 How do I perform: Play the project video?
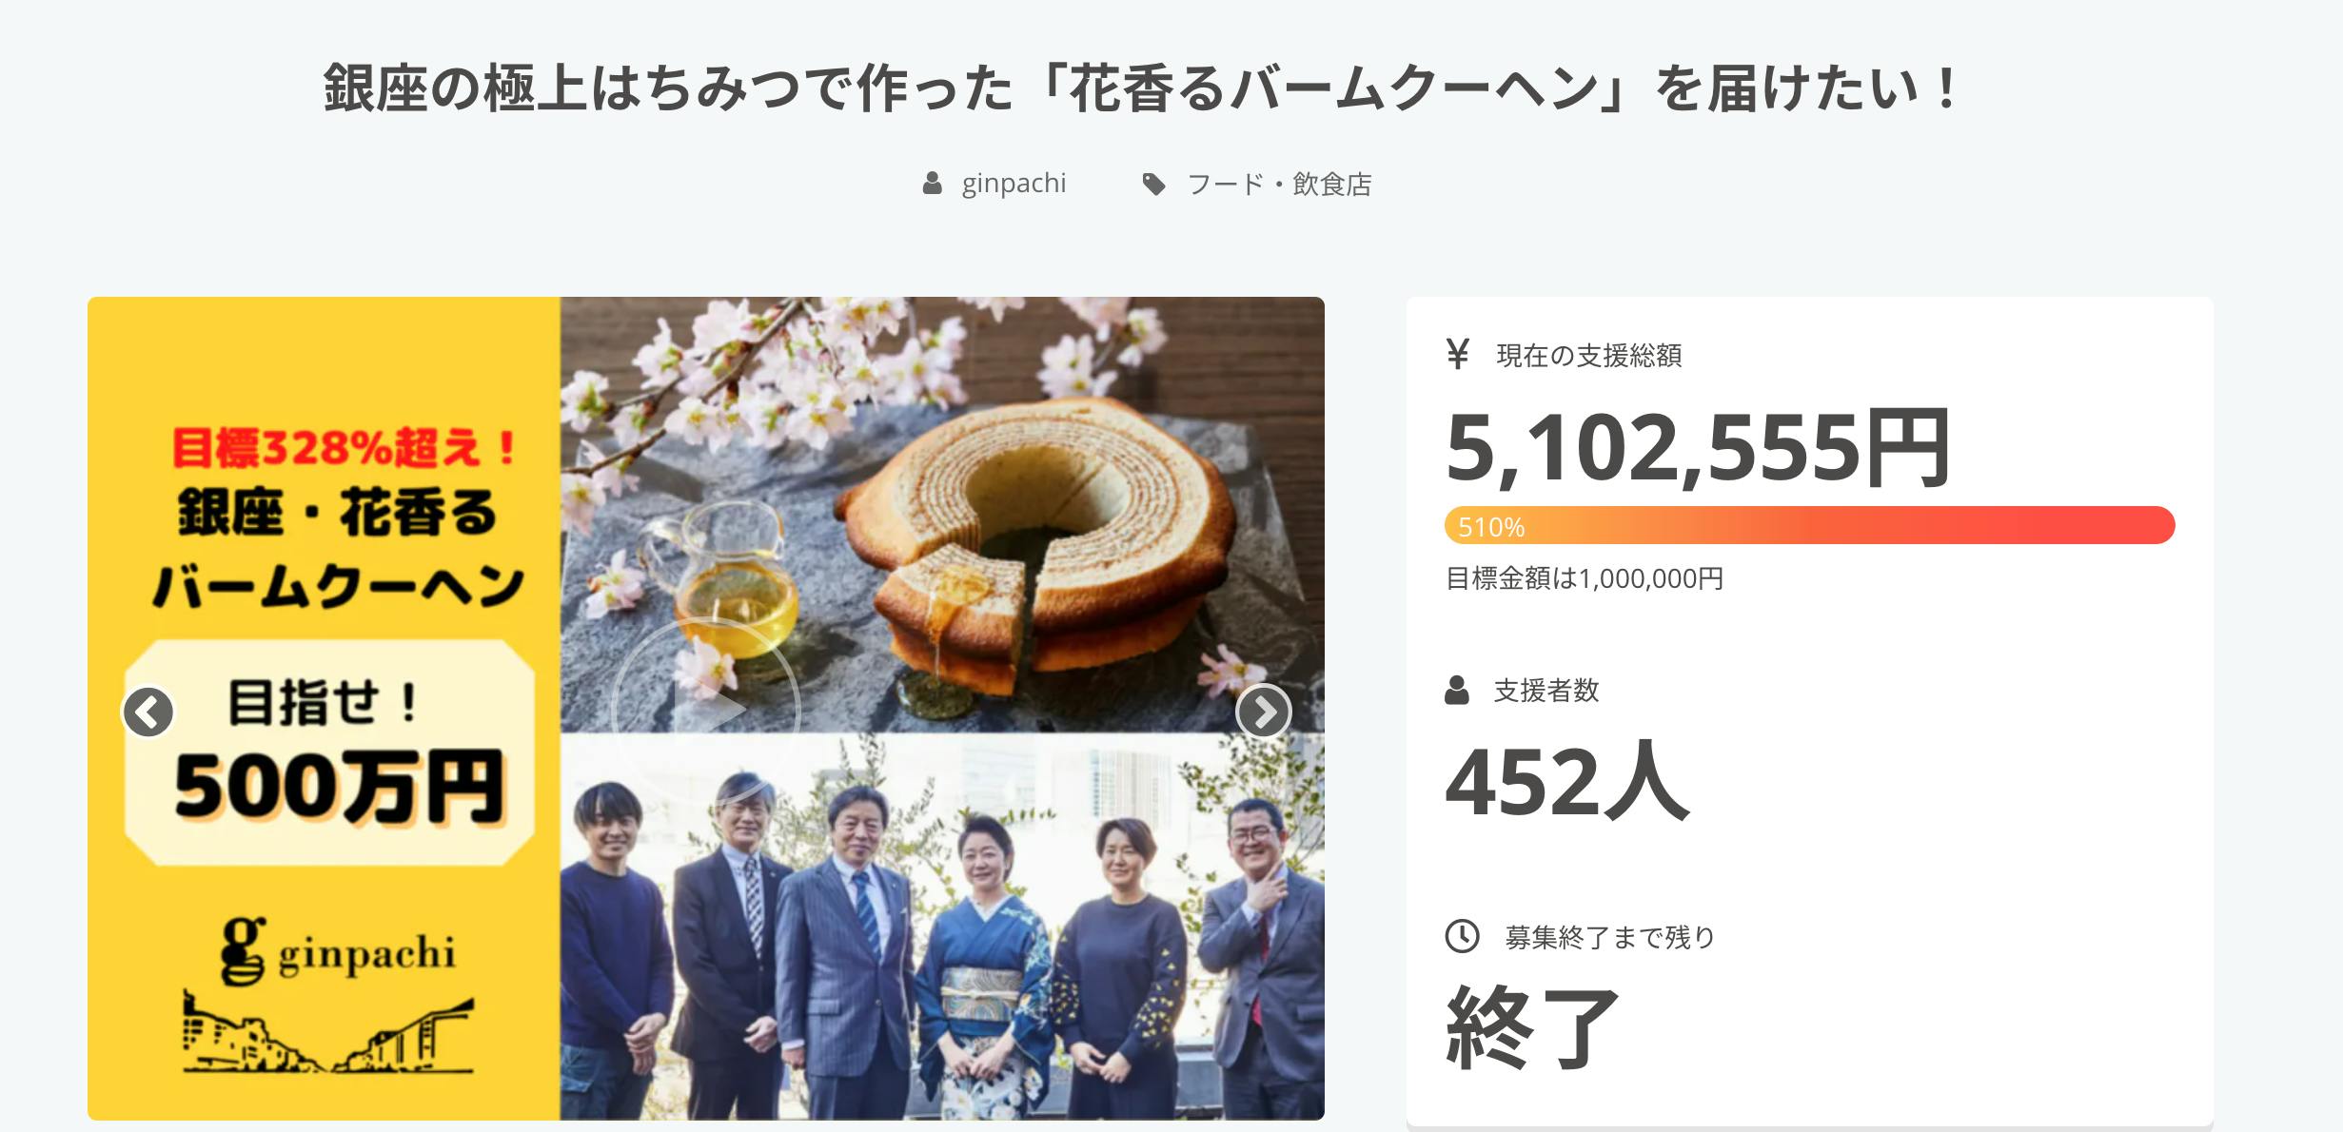tap(706, 710)
